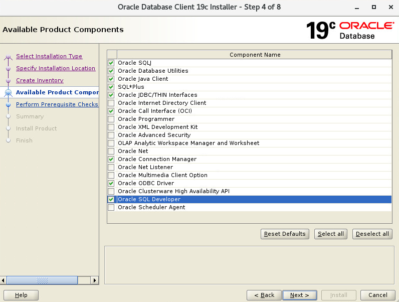Click the Component Name column header
This screenshot has height=302, width=399.
(x=255, y=55)
